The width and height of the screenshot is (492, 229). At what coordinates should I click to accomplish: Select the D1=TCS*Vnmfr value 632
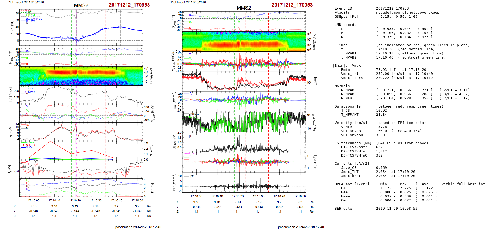[x=379, y=147]
